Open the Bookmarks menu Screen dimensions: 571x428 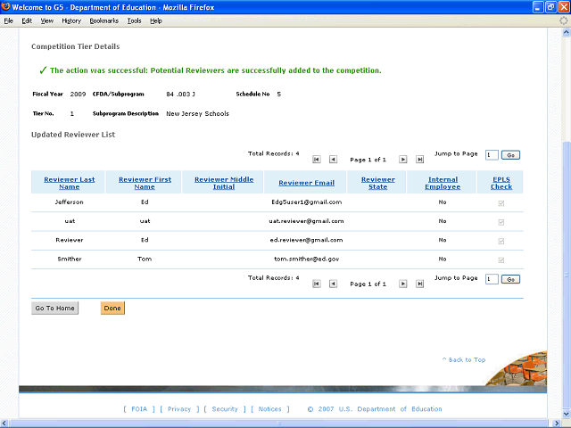[x=103, y=21]
